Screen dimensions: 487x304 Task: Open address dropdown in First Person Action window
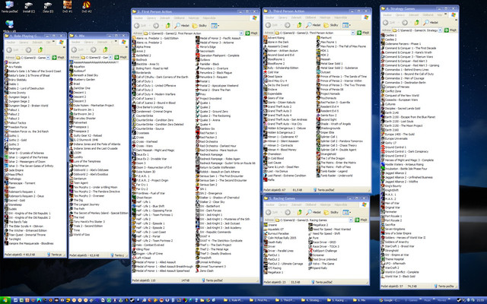241,33
